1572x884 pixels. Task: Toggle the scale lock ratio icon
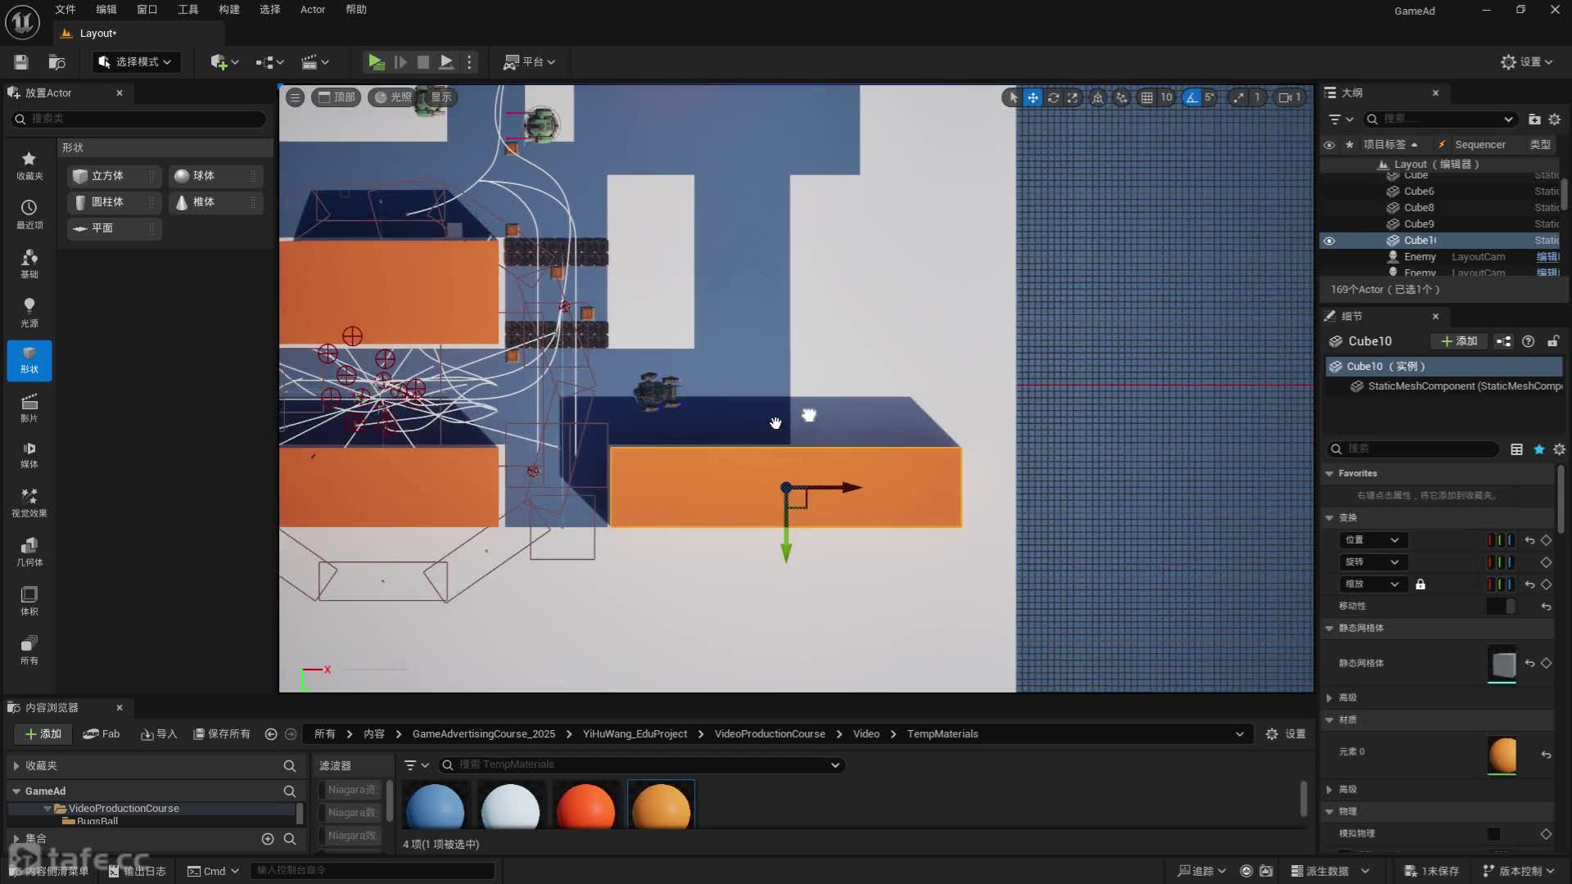coord(1421,584)
